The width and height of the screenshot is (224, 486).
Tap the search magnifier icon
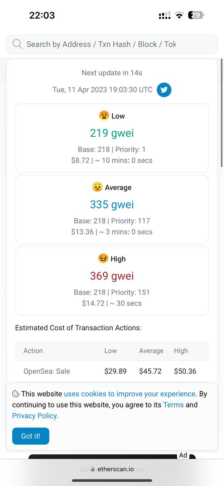pos(17,44)
